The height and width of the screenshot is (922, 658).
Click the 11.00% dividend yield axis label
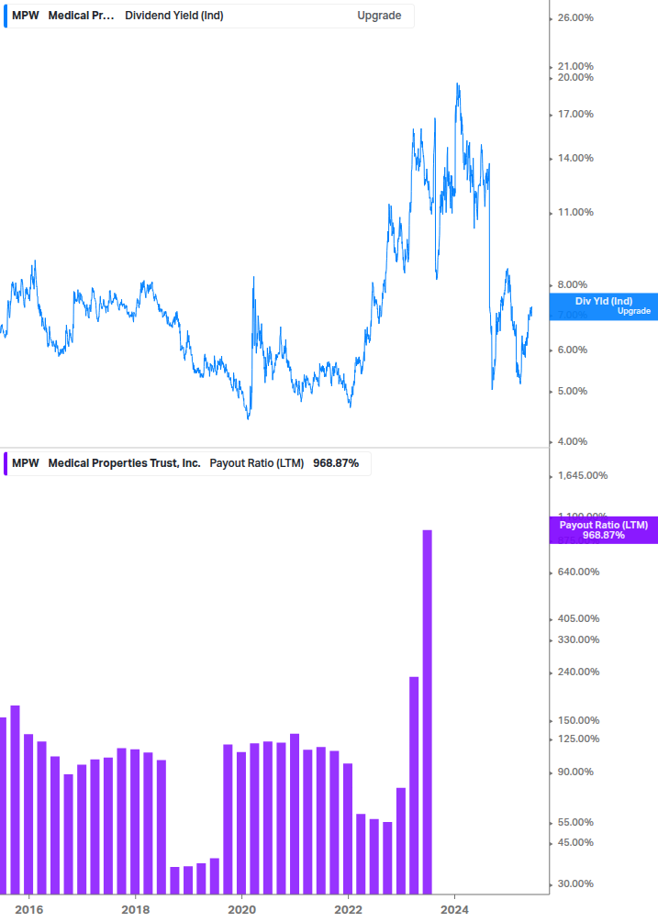[x=575, y=212]
